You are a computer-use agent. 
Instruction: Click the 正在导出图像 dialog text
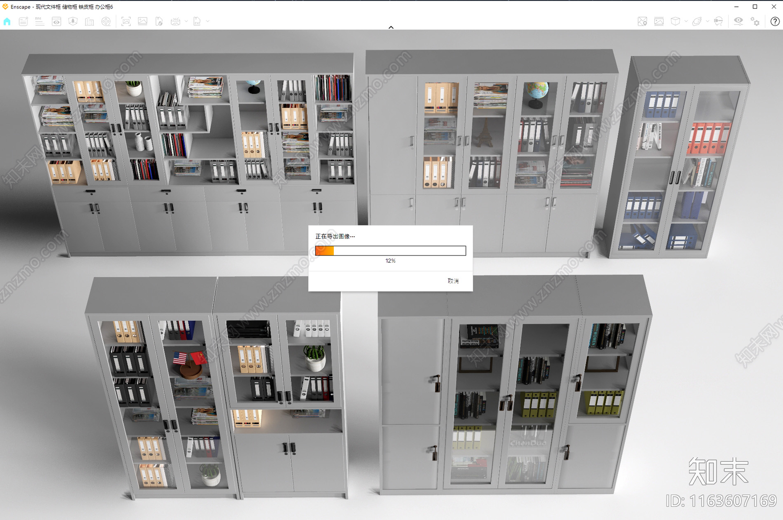(335, 236)
